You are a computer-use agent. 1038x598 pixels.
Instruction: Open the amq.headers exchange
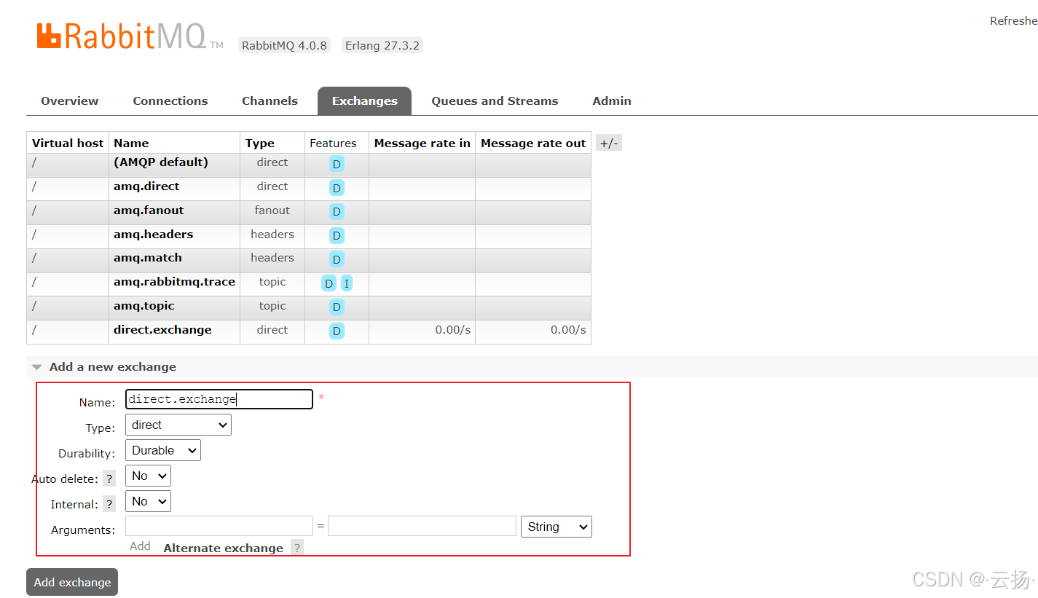coord(153,235)
